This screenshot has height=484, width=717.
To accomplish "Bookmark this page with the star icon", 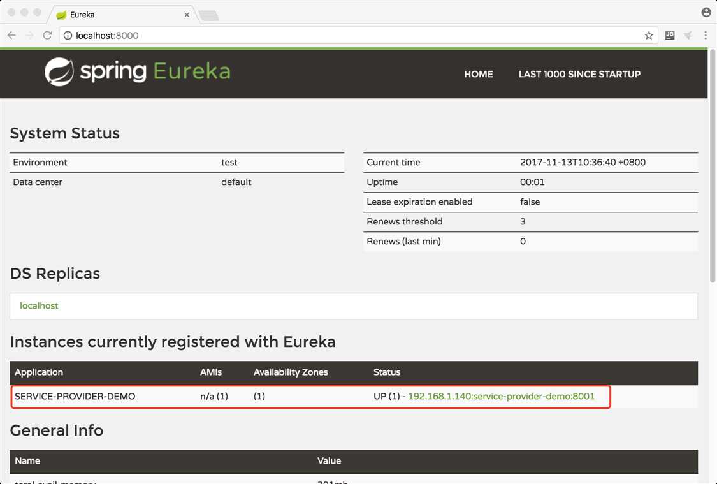I will [x=648, y=35].
